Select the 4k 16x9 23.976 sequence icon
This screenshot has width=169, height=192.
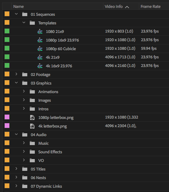click(x=40, y=66)
